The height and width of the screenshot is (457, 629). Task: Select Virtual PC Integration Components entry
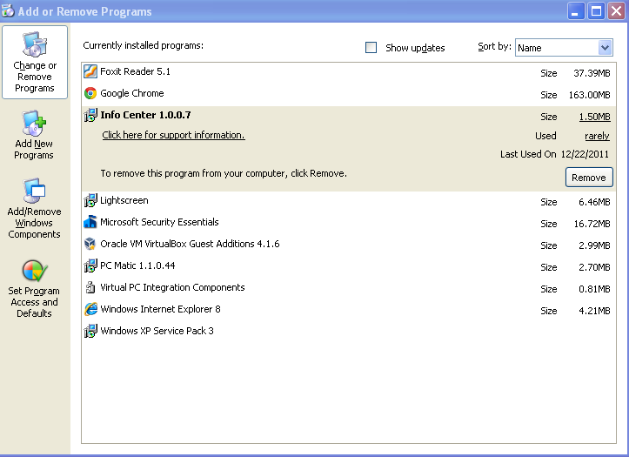point(172,288)
